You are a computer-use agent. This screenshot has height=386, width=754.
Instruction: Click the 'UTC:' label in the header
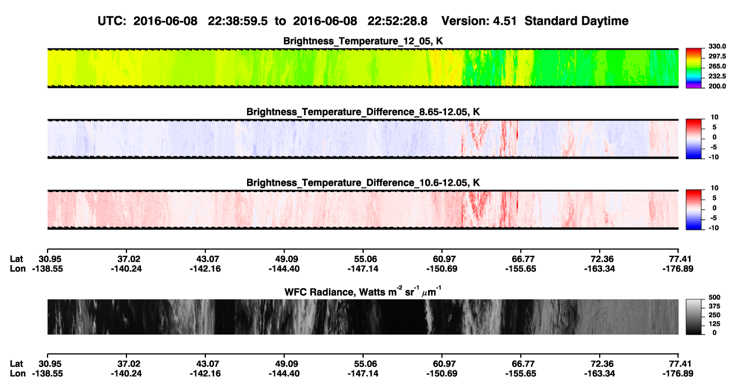tap(113, 21)
